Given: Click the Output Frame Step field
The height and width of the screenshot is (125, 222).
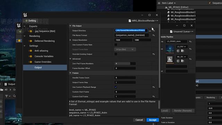Looking at the screenshot, I should [x=125, y=82].
